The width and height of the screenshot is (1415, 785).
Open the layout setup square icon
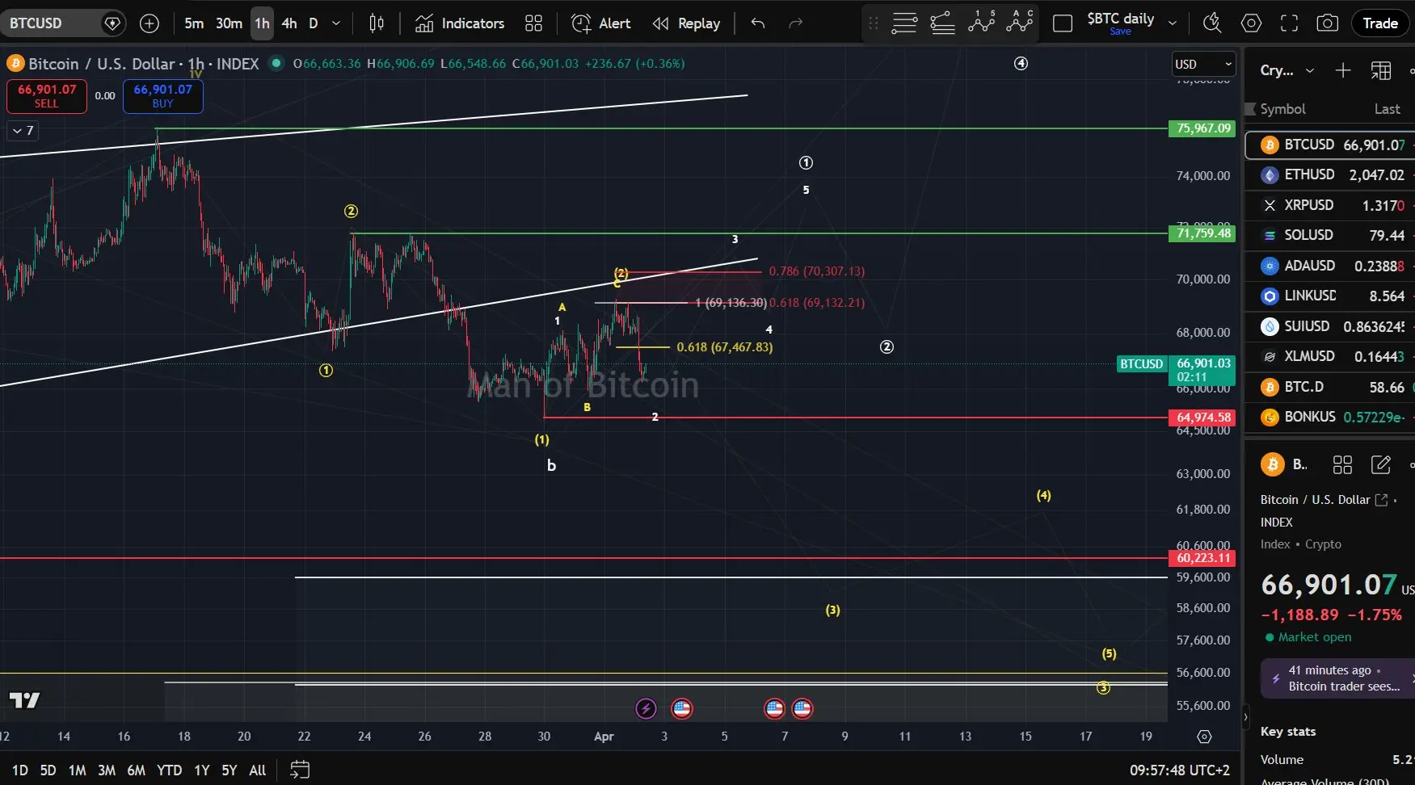[x=1063, y=23]
